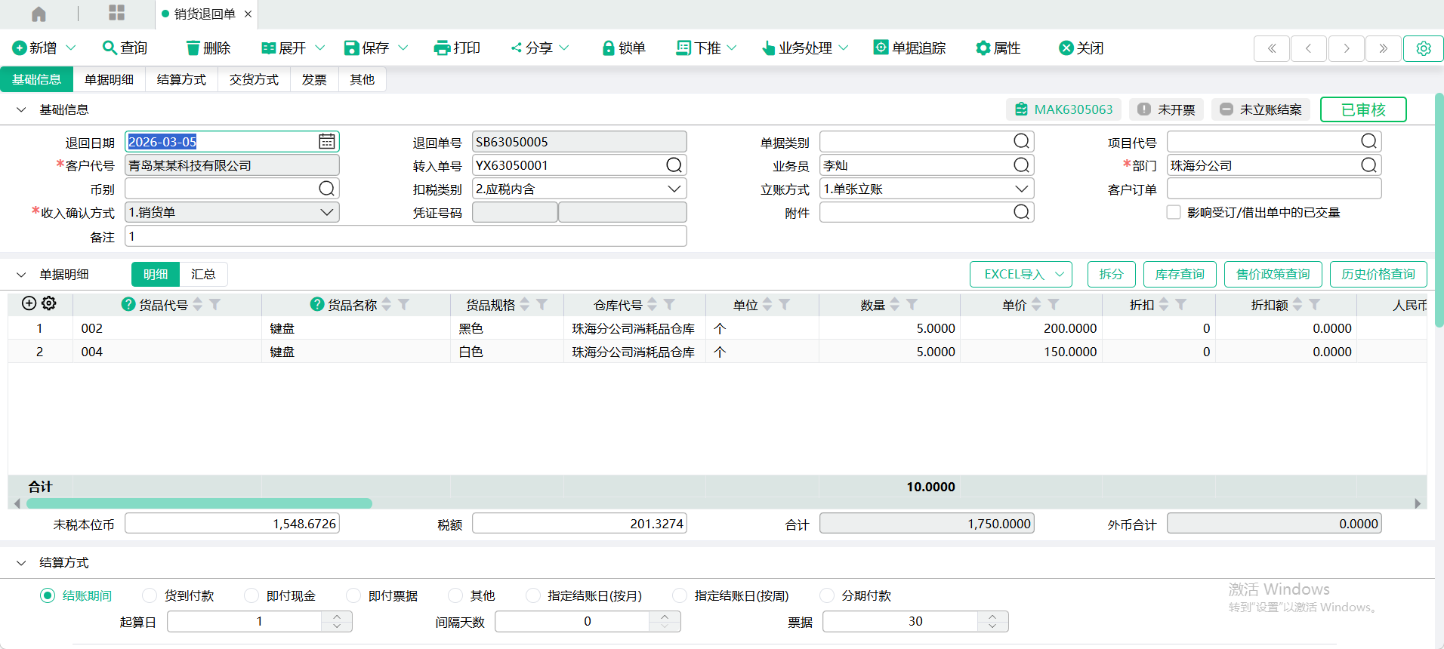The image size is (1444, 649).
Task: Switch to 汇总 view tab
Action: [x=203, y=274]
